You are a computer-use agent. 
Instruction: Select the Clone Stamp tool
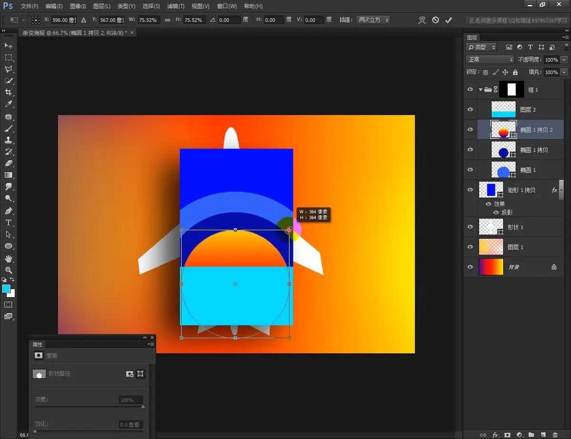click(x=9, y=140)
